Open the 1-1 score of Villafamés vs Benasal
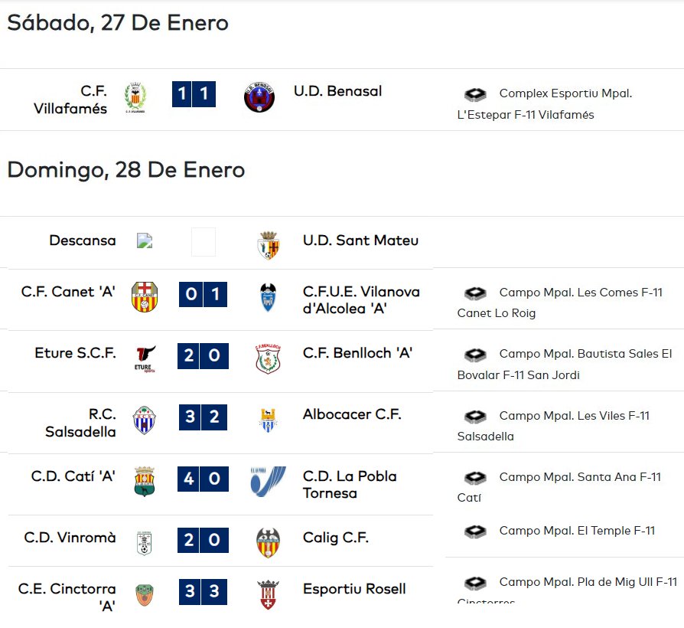This screenshot has width=684, height=628. (x=194, y=94)
